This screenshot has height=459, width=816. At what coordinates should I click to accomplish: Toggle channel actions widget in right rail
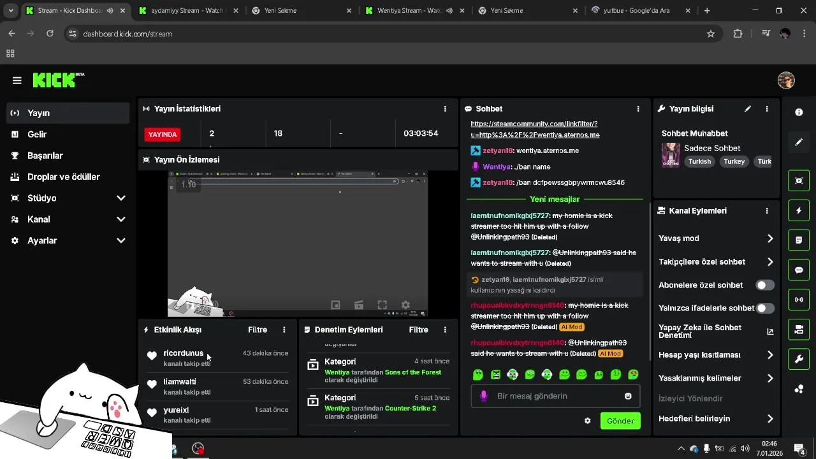[x=799, y=330]
